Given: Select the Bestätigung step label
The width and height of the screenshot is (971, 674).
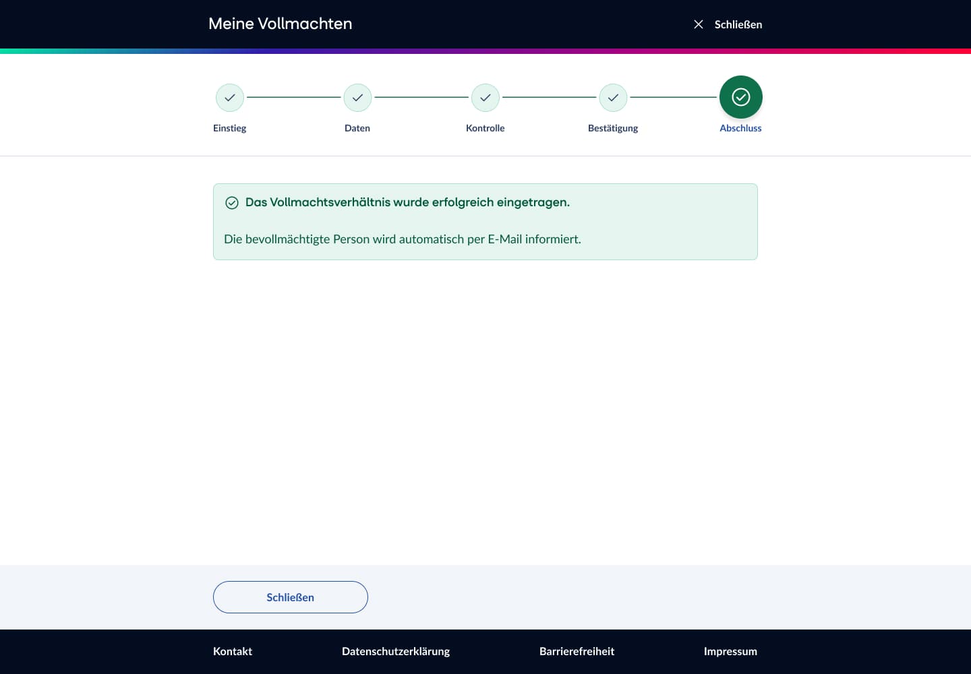Looking at the screenshot, I should (x=613, y=128).
